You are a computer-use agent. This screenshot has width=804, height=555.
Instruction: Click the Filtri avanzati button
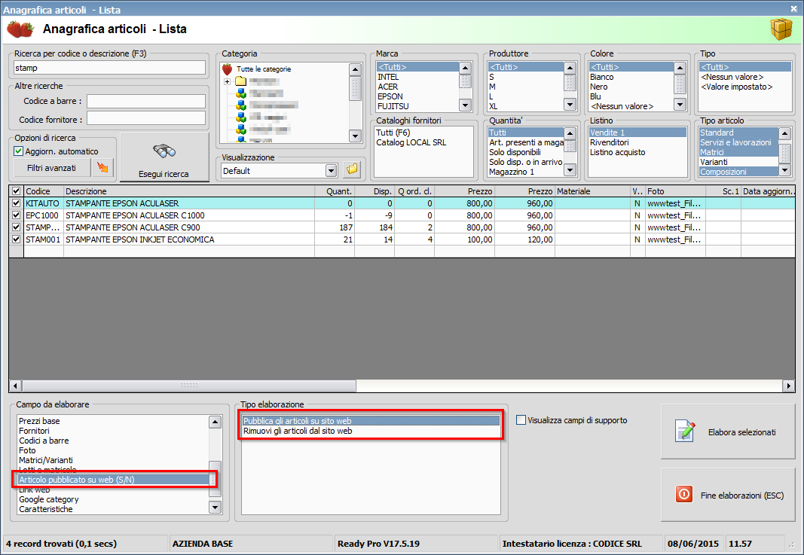pyautogui.click(x=51, y=168)
